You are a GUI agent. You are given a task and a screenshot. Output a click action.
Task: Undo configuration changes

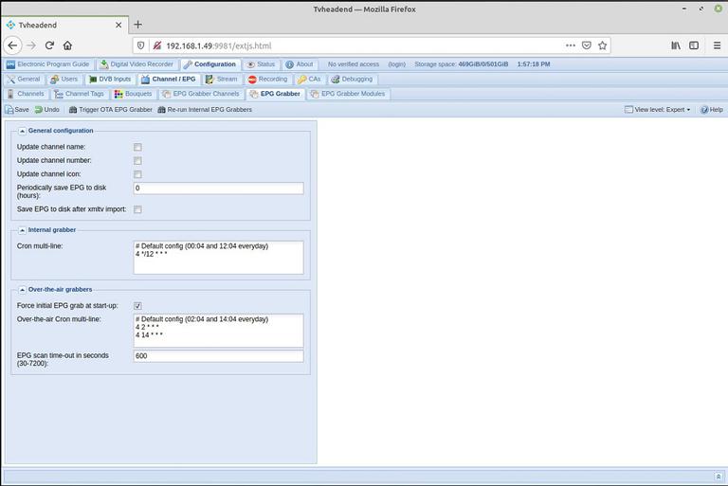click(x=46, y=110)
